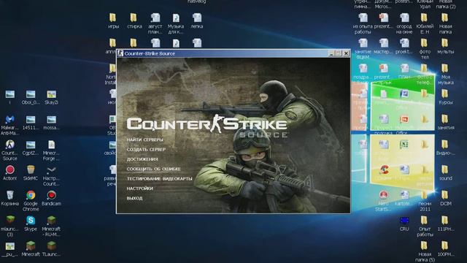Click СООБЩИТЬ ОБ ОШИБКЕ menu item
The image size is (467, 263).
(x=154, y=169)
